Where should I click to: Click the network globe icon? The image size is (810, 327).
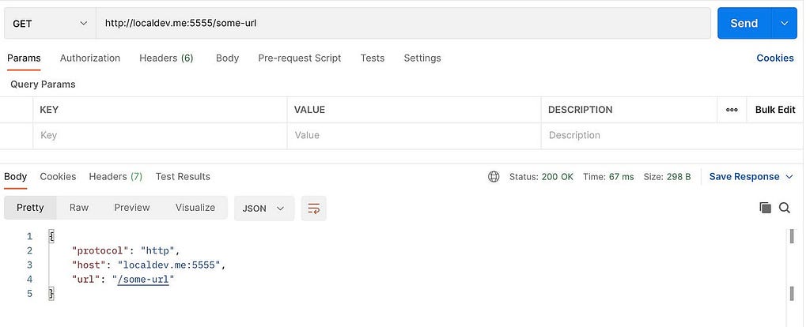(x=494, y=177)
